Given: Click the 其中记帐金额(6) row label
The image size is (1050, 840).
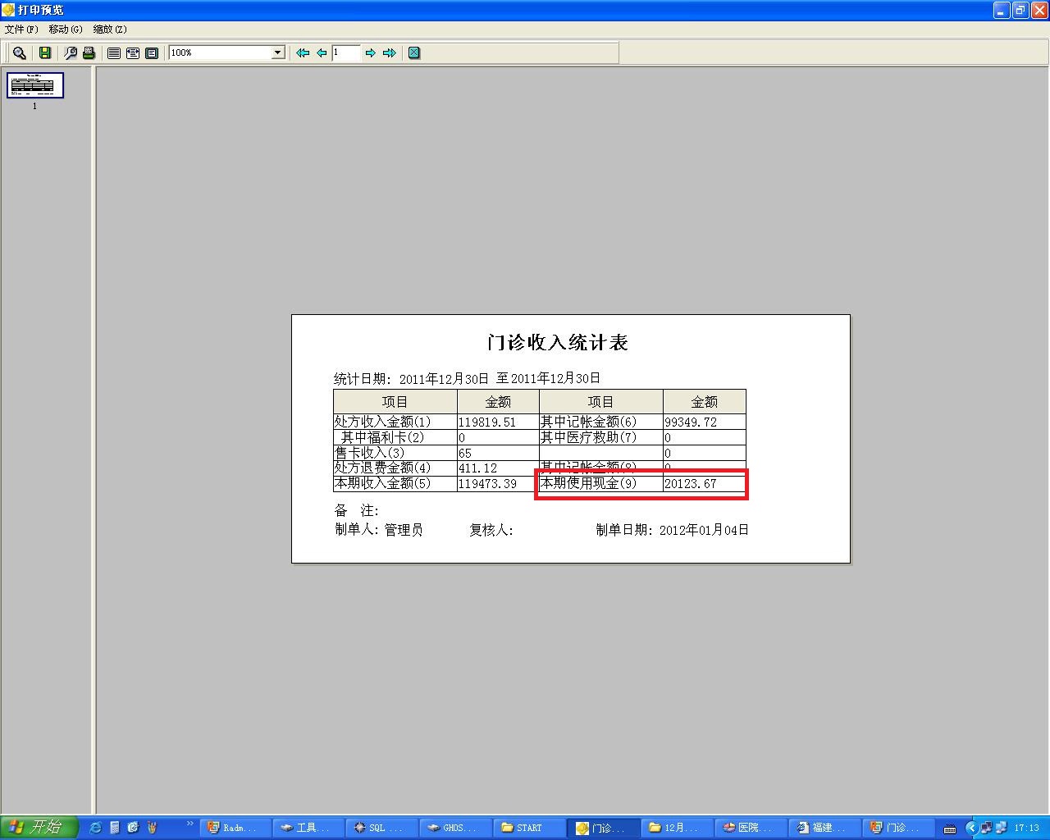Looking at the screenshot, I should 588,422.
